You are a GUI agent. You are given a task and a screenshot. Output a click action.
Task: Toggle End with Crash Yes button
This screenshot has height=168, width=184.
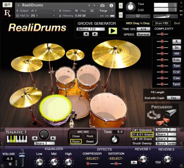174,98
